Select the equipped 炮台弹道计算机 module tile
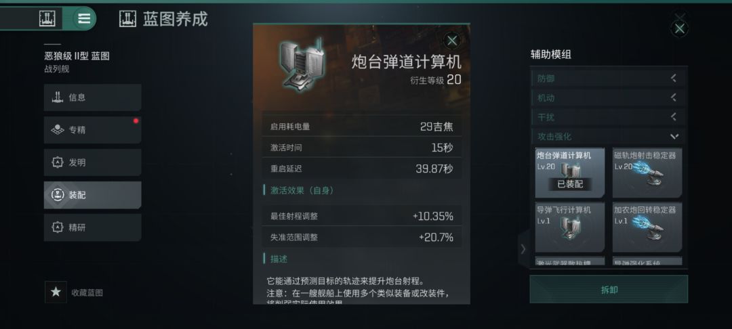 click(x=570, y=173)
